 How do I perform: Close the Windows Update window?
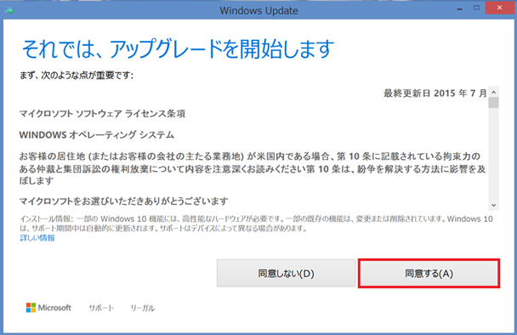[x=499, y=8]
